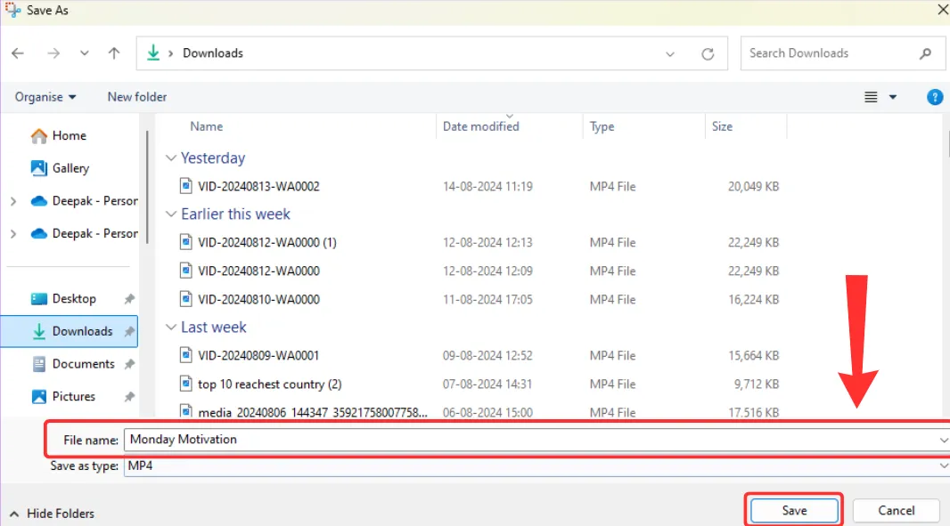Open the blue Help icon
Viewport: 950px width, 526px height.
click(x=935, y=97)
